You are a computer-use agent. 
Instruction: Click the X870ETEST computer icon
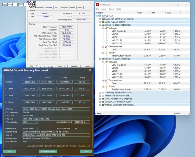(100, 16)
